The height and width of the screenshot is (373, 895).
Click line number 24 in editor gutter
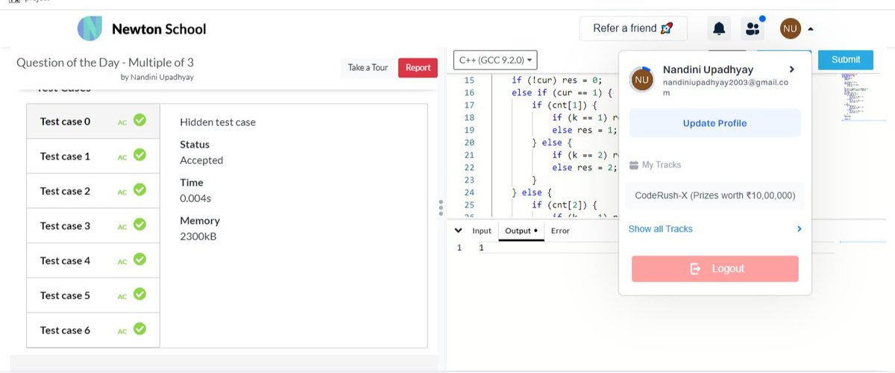469,192
